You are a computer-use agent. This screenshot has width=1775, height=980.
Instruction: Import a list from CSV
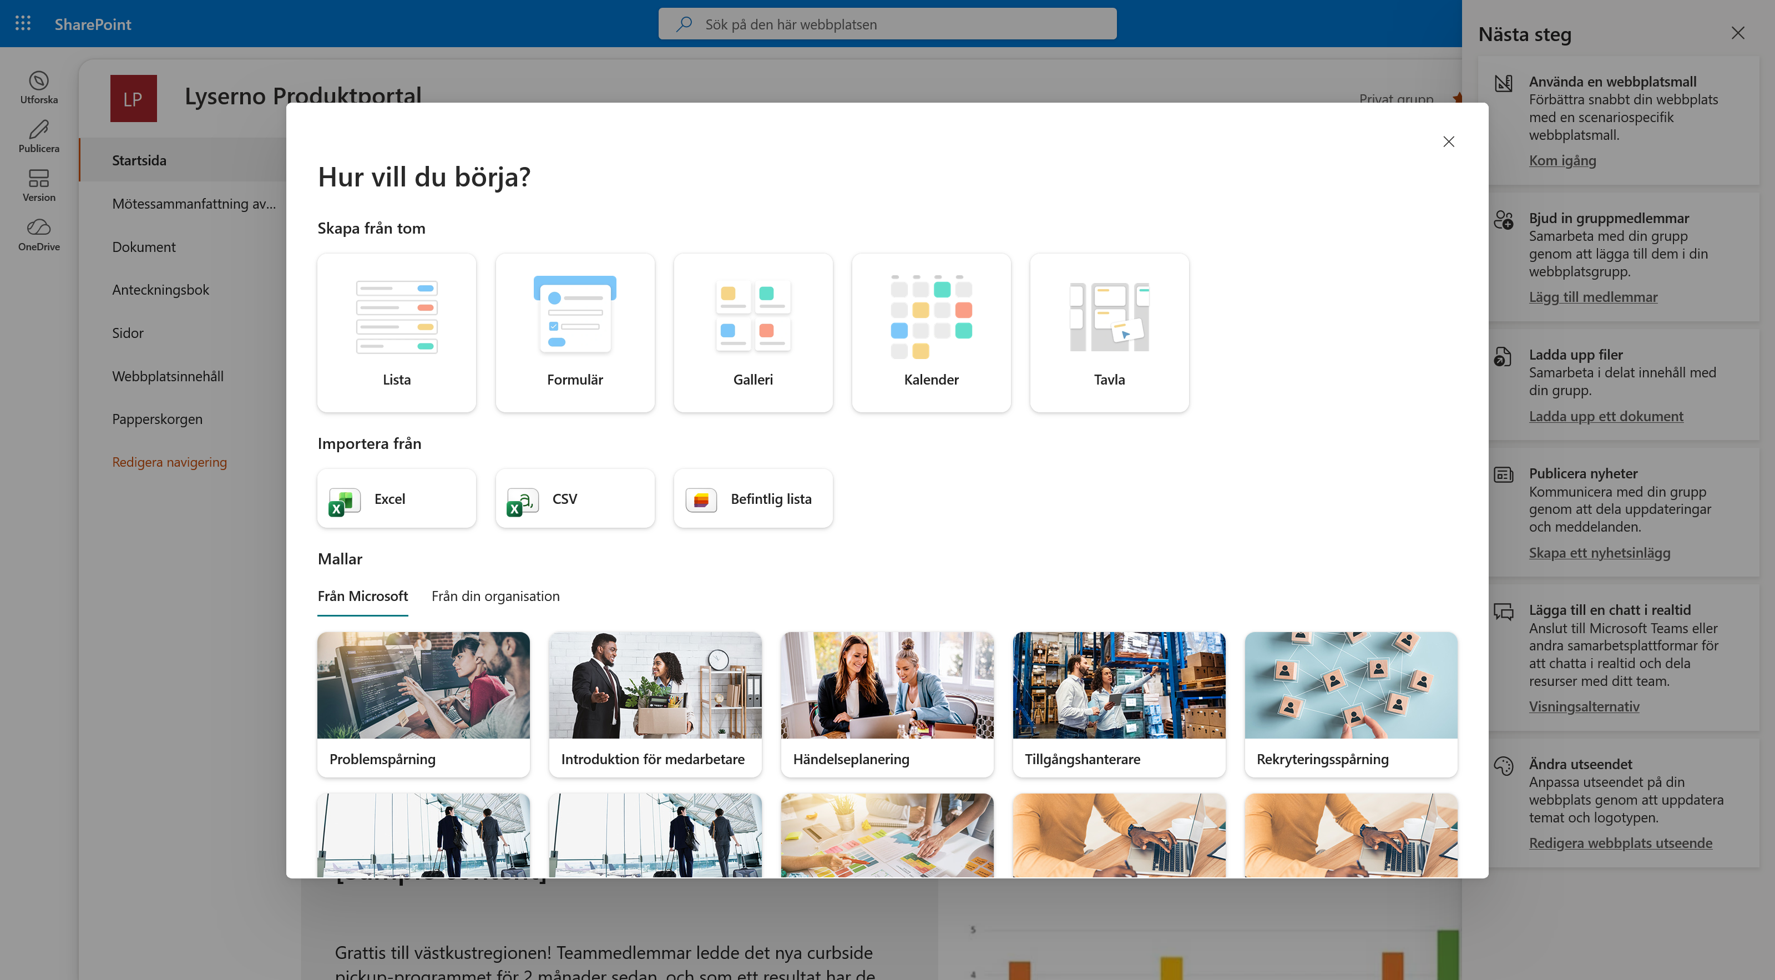575,498
